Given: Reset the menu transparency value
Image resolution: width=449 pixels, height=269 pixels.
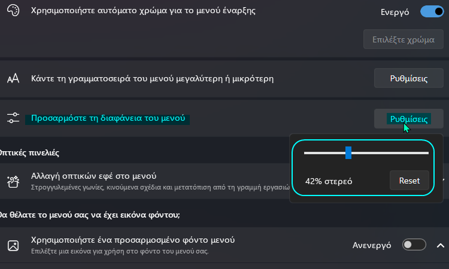Looking at the screenshot, I should click(409, 181).
